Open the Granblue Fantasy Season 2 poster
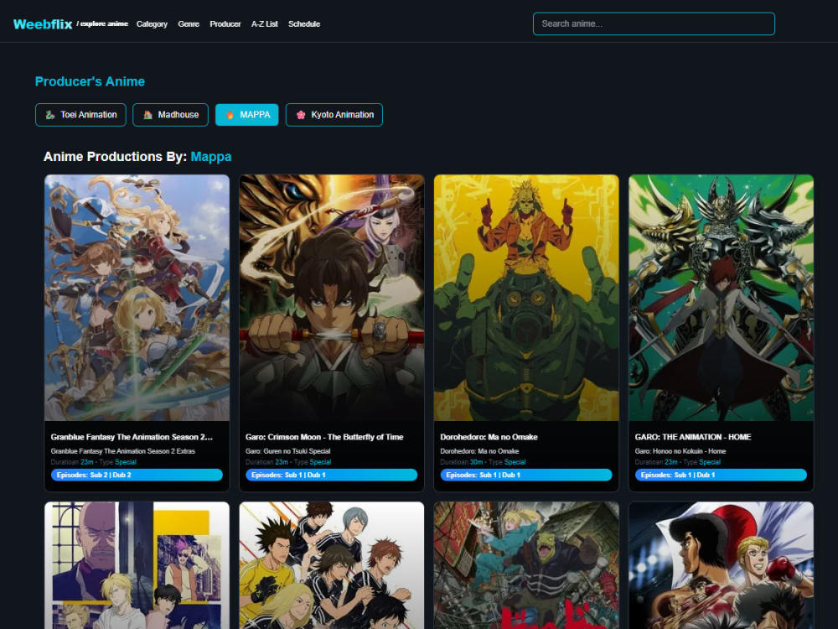This screenshot has width=838, height=629. 137,298
